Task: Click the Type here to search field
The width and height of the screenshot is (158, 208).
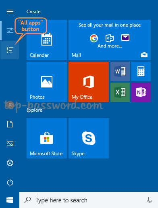Action: 89,200
